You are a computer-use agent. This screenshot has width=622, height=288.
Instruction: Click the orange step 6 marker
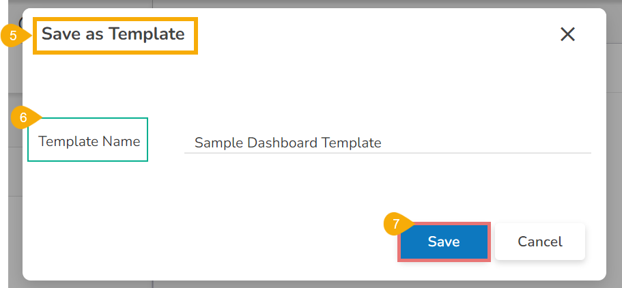(23, 117)
